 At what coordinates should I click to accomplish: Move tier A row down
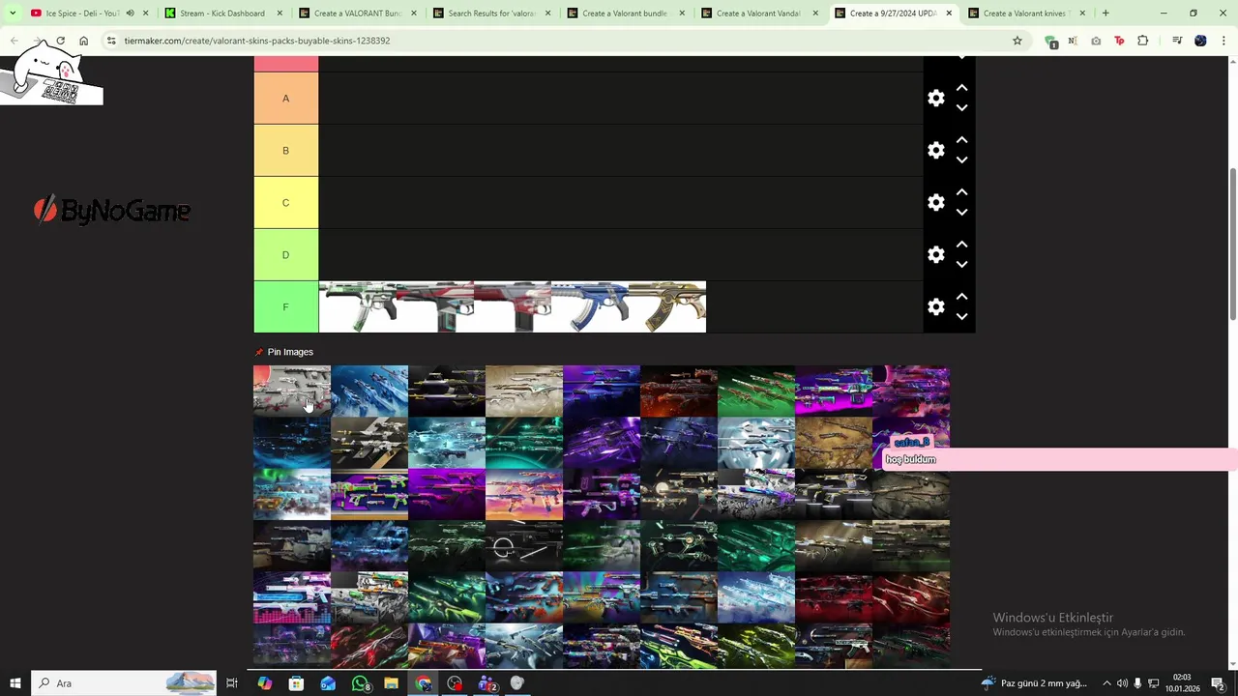coord(961,108)
